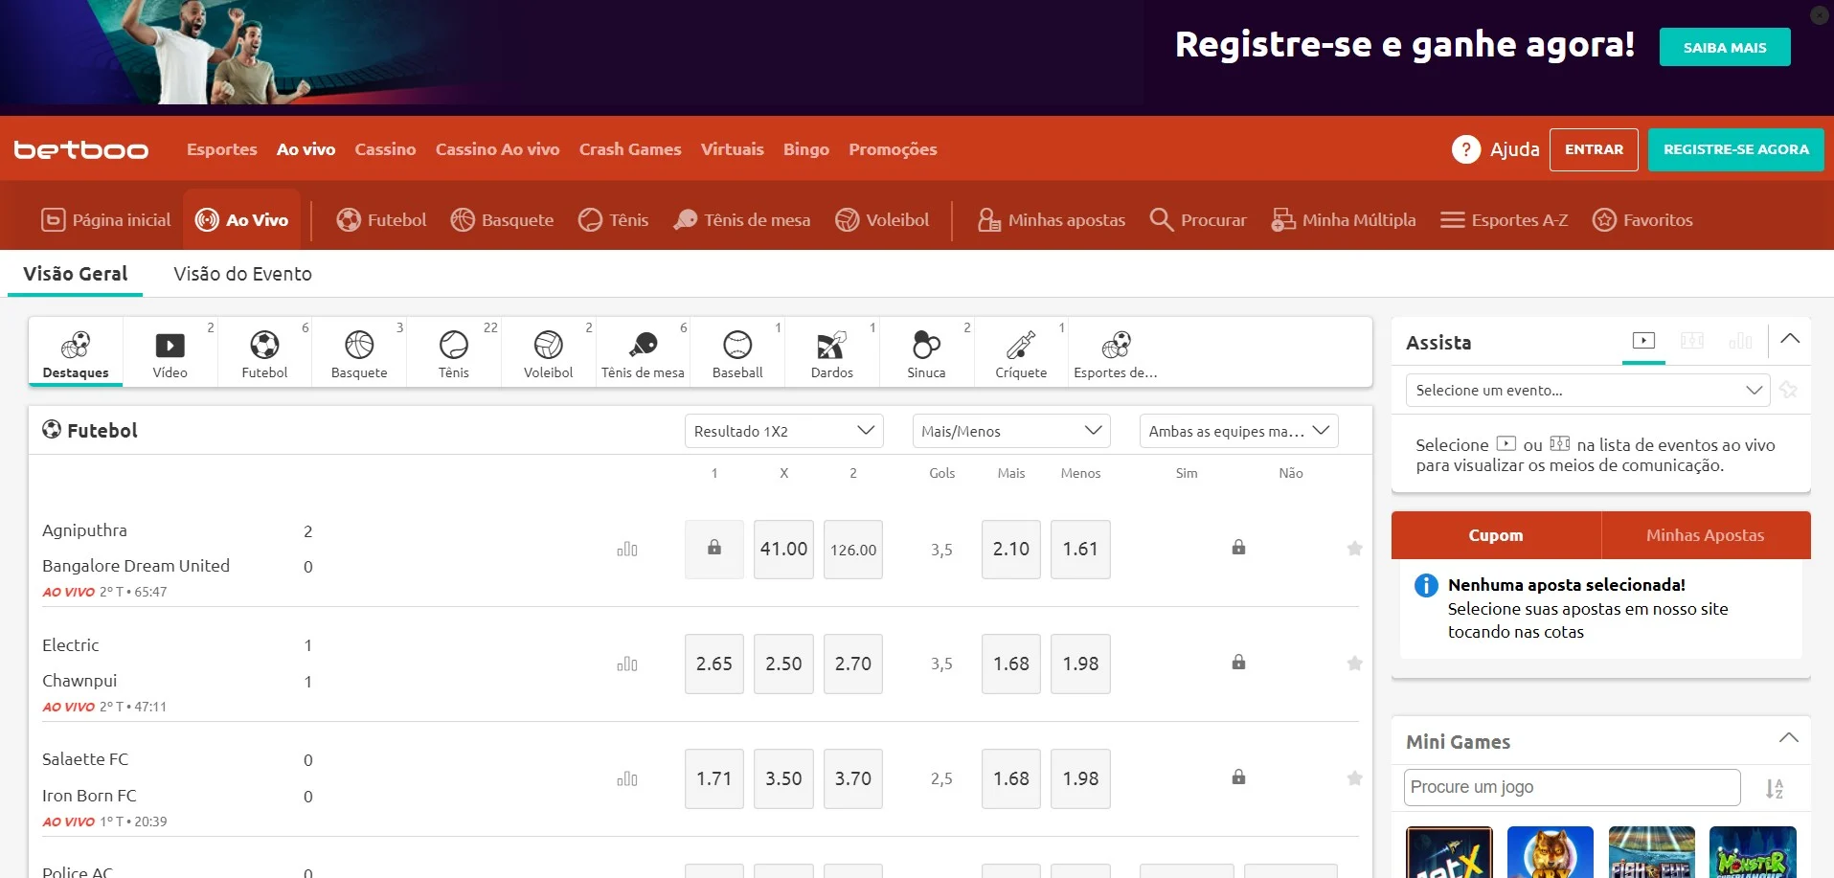Open Minhas apostas in sports bar
Viewport: 1834px width, 878px height.
coord(1052,219)
